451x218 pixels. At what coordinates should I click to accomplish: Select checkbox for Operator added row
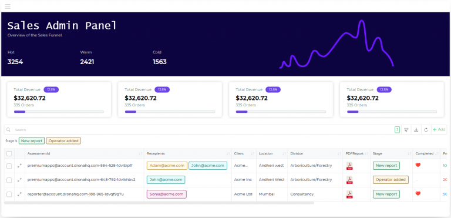point(9,180)
